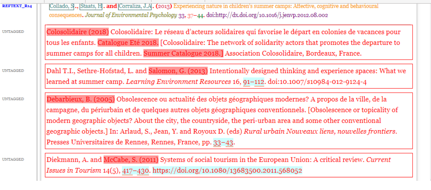431x190 pixels.
Task: Click highlighted McCabe, S. (2011) text
Action: 131,160
